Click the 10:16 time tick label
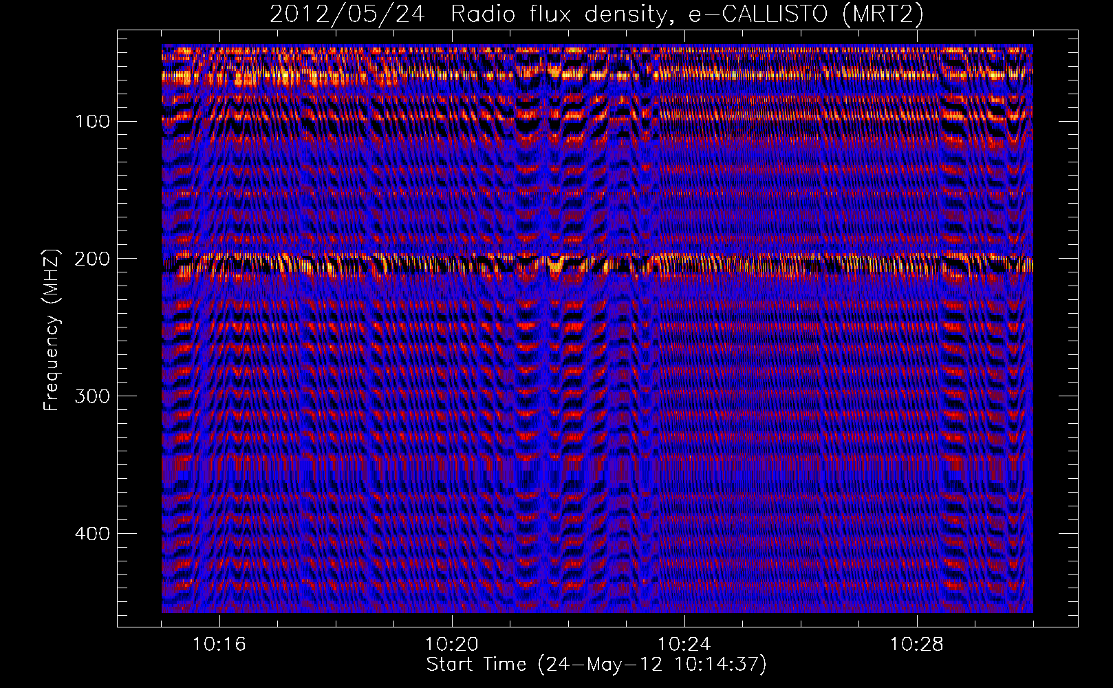This screenshot has height=688, width=1113. [219, 644]
